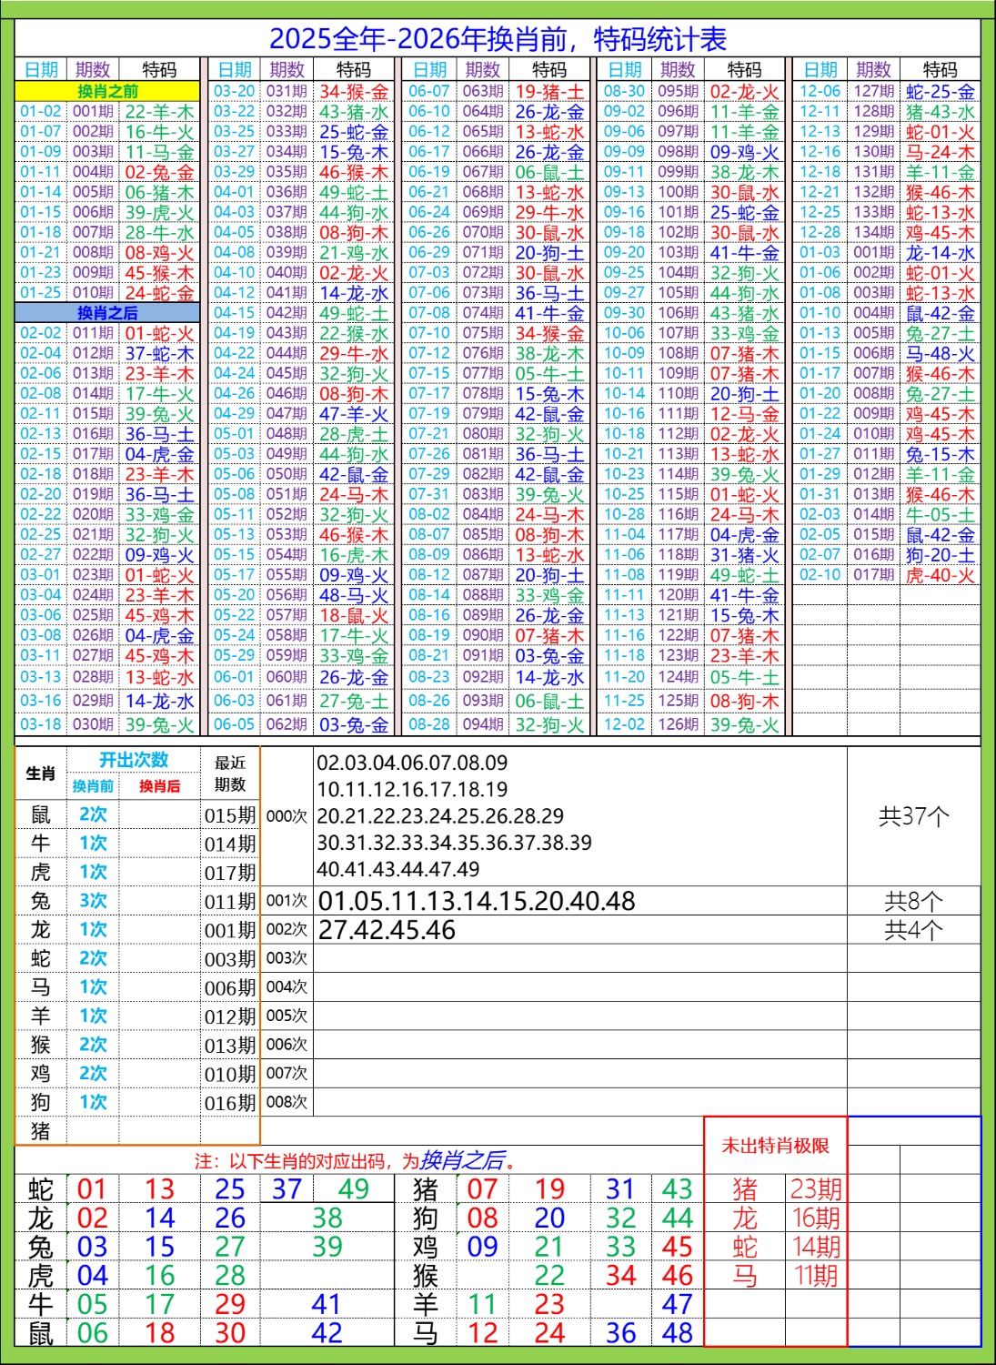Click the 063期 period cell
996x1365 pixels.
click(482, 91)
